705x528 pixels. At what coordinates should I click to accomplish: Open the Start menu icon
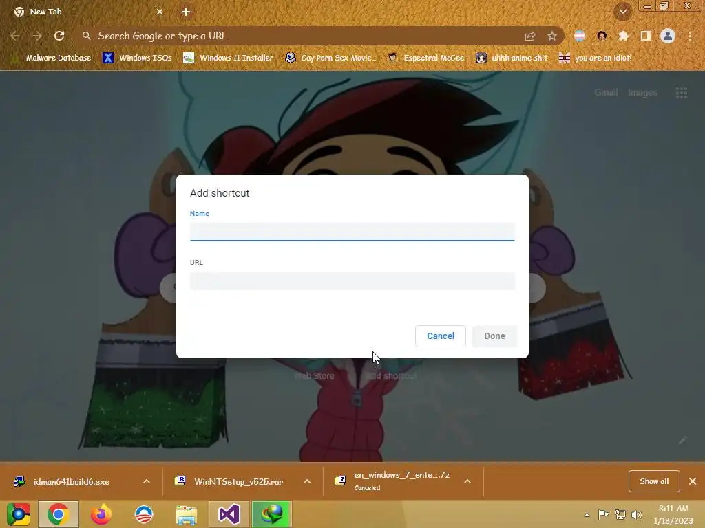pyautogui.click(x=18, y=514)
